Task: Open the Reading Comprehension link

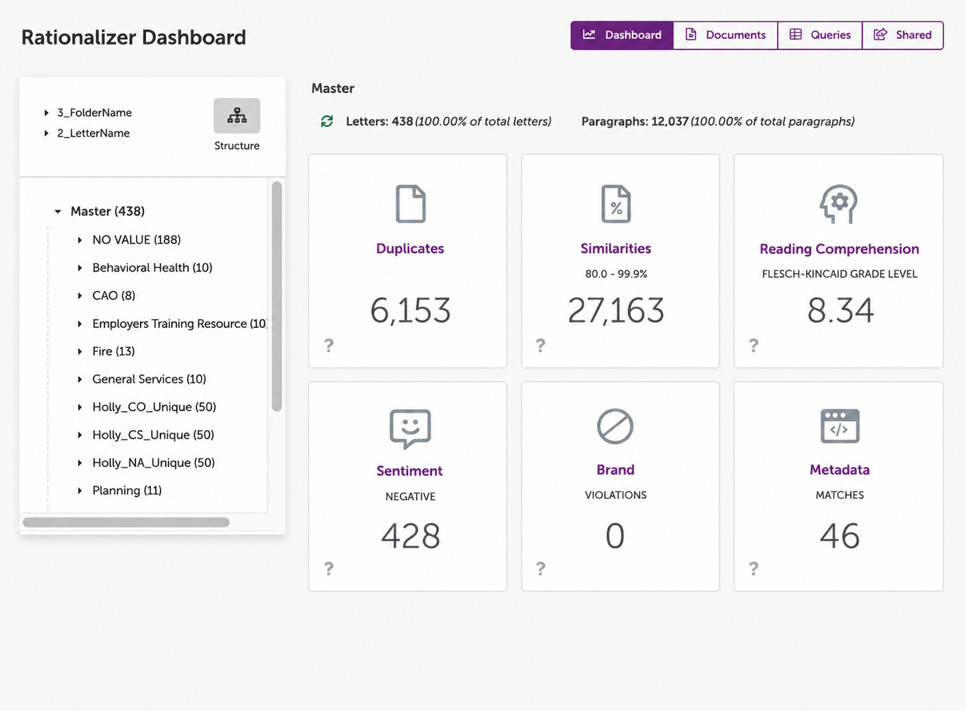Action: (x=839, y=249)
